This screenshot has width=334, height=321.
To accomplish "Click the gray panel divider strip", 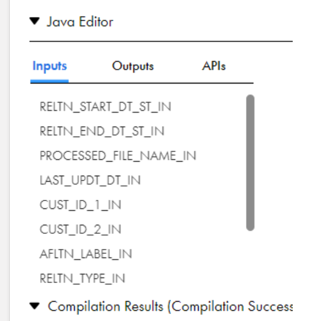I will [5, 160].
